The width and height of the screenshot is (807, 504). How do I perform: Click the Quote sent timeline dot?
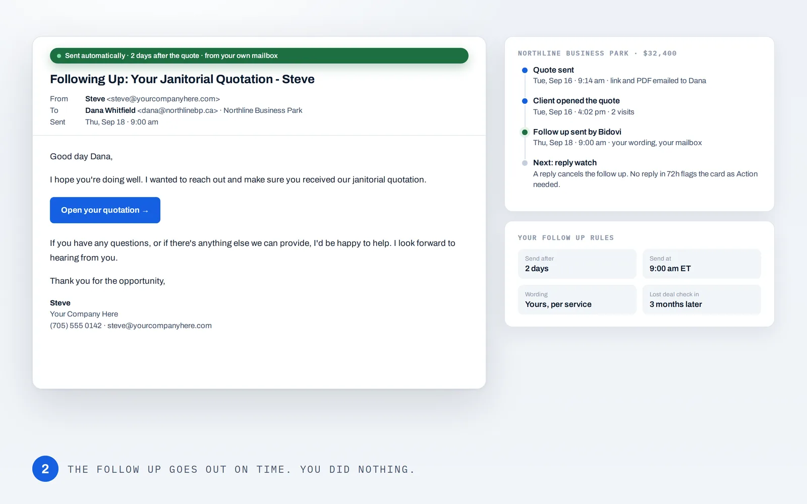pos(525,70)
